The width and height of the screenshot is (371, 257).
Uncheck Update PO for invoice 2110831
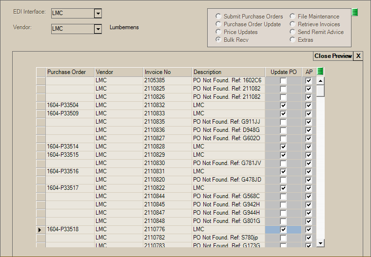pyautogui.click(x=283, y=172)
